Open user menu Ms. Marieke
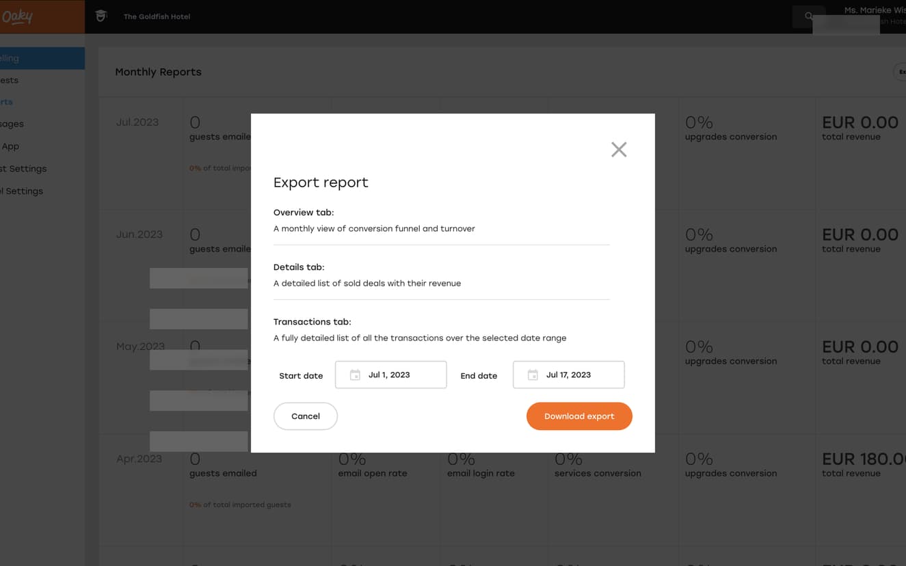The height and width of the screenshot is (566, 906). (875, 10)
